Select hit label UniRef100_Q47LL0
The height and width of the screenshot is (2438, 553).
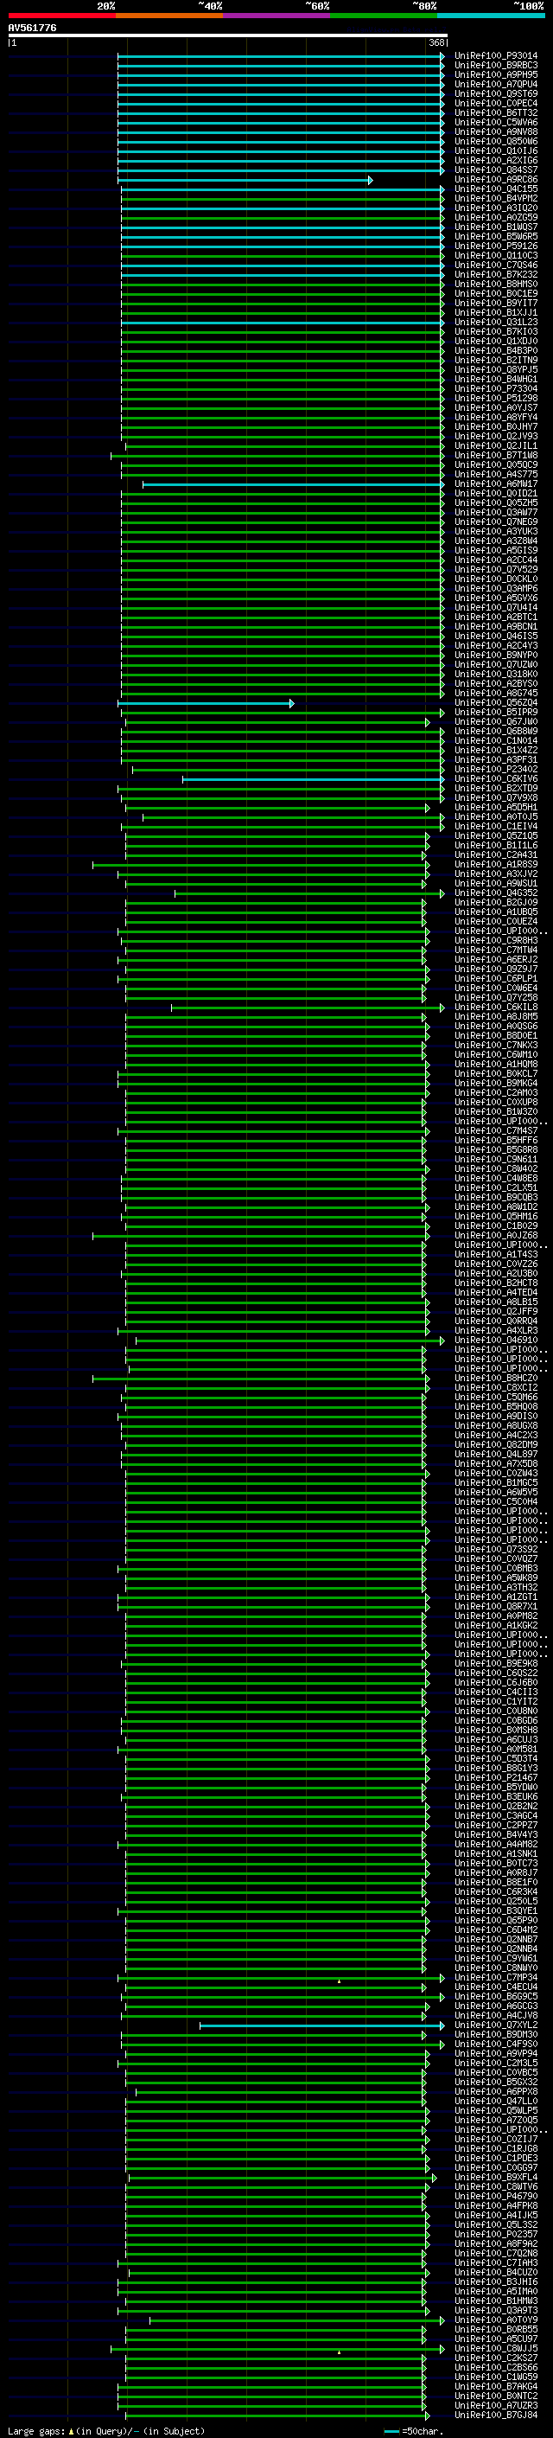point(496,2101)
